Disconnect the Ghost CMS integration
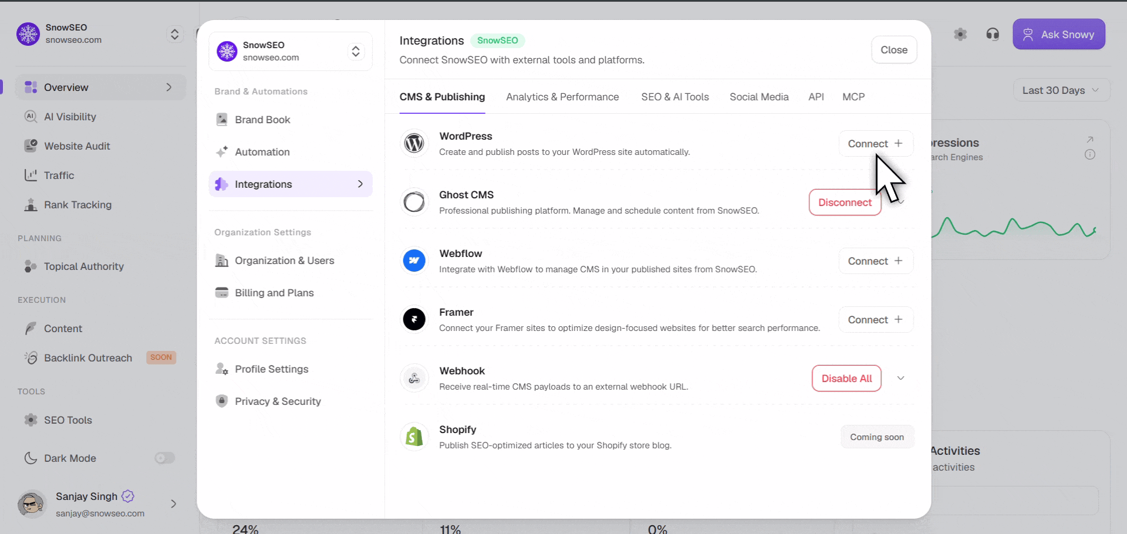The image size is (1127, 534). tap(845, 202)
